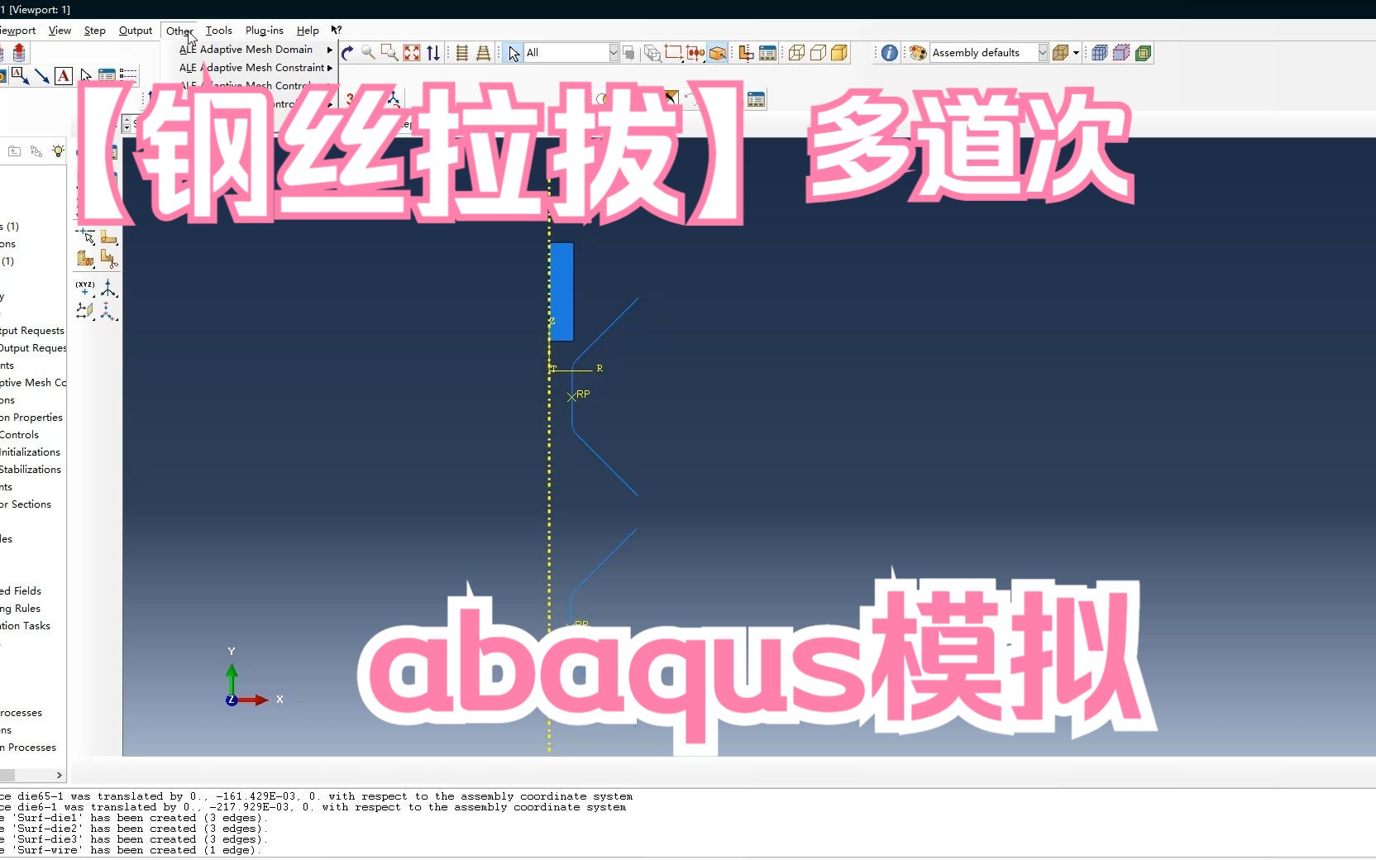Click the cut geometry scissors icon
The height and width of the screenshot is (860, 1376).
tap(108, 259)
